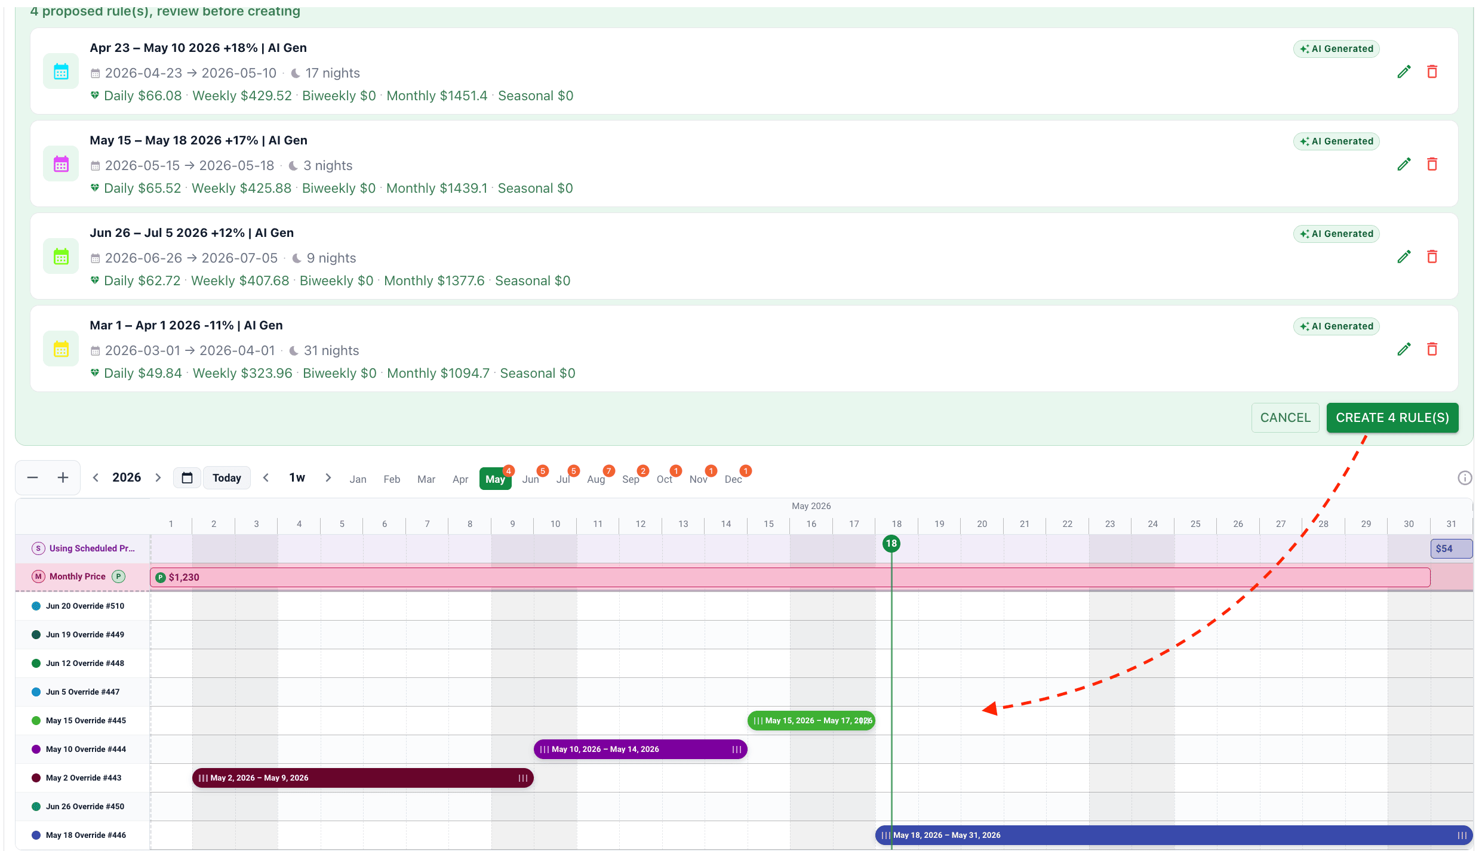This screenshot has width=1482, height=851.
Task: Select the active May month tab
Action: (x=495, y=479)
